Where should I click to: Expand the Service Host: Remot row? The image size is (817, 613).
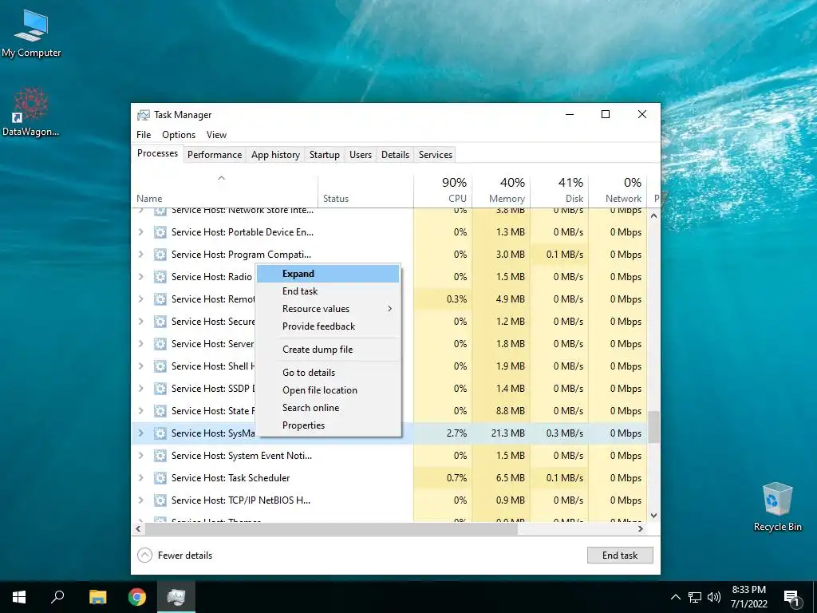pyautogui.click(x=140, y=299)
